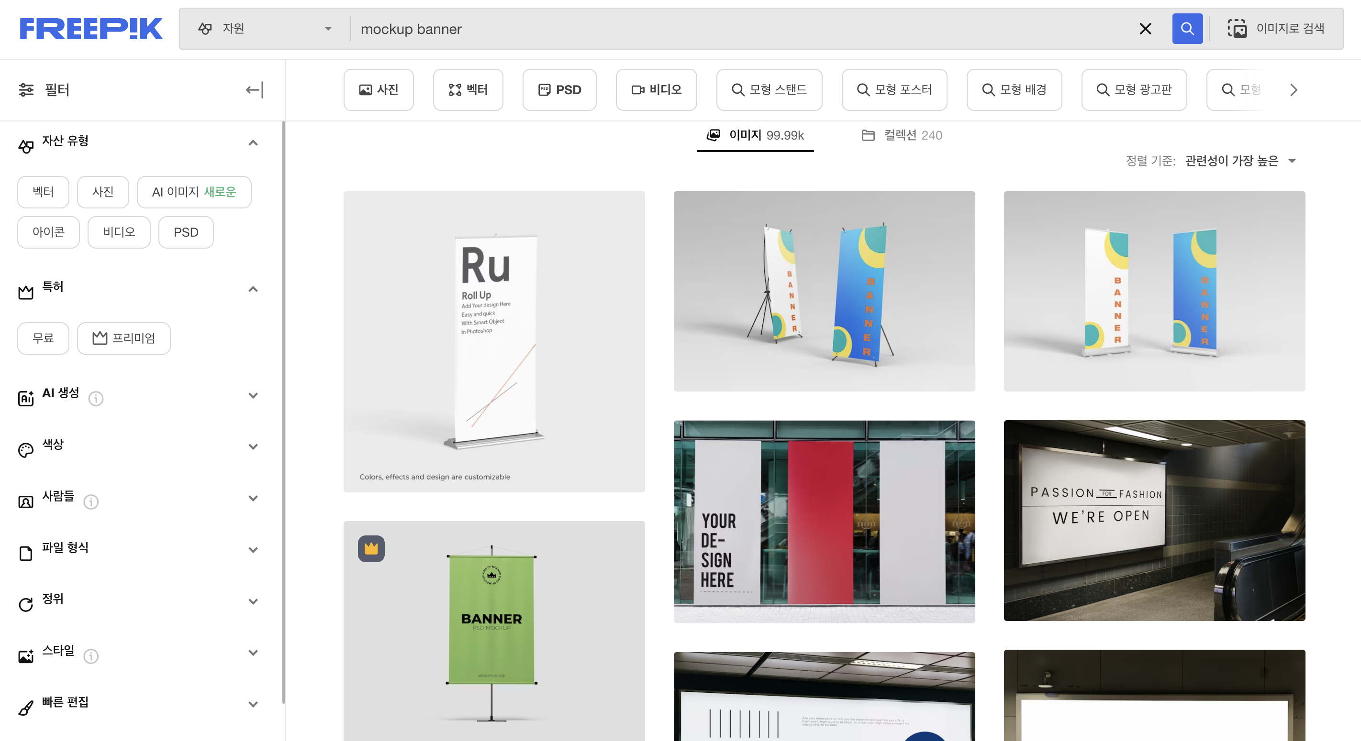Click the PSD filter button in top bar

click(x=559, y=90)
